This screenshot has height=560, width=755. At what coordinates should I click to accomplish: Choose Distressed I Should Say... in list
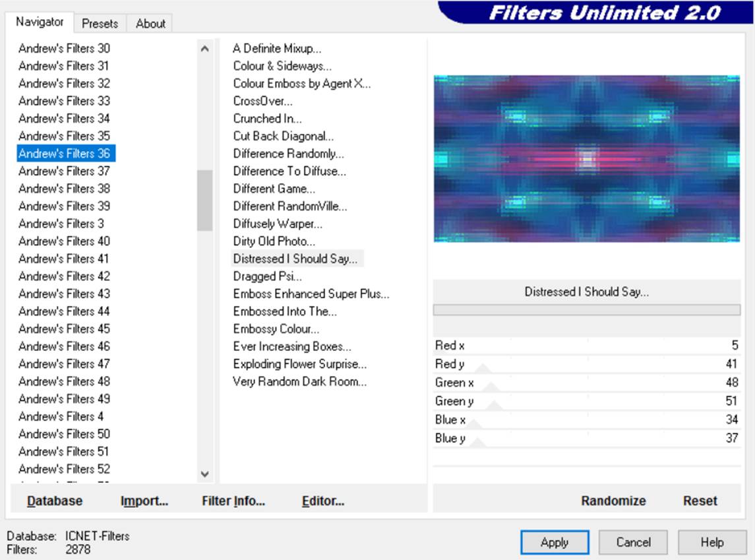click(x=297, y=259)
